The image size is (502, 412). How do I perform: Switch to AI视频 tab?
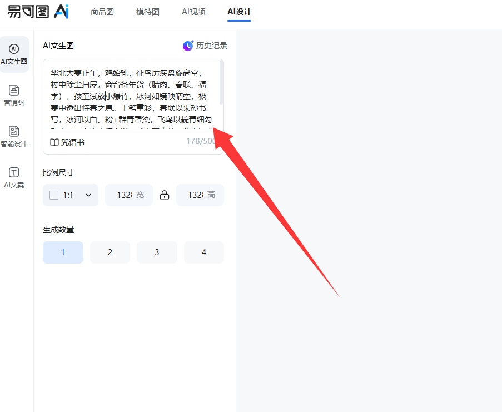193,12
